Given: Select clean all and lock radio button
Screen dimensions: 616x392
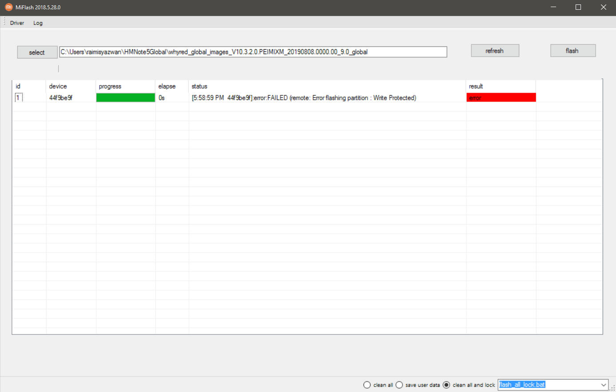Looking at the screenshot, I should point(446,385).
